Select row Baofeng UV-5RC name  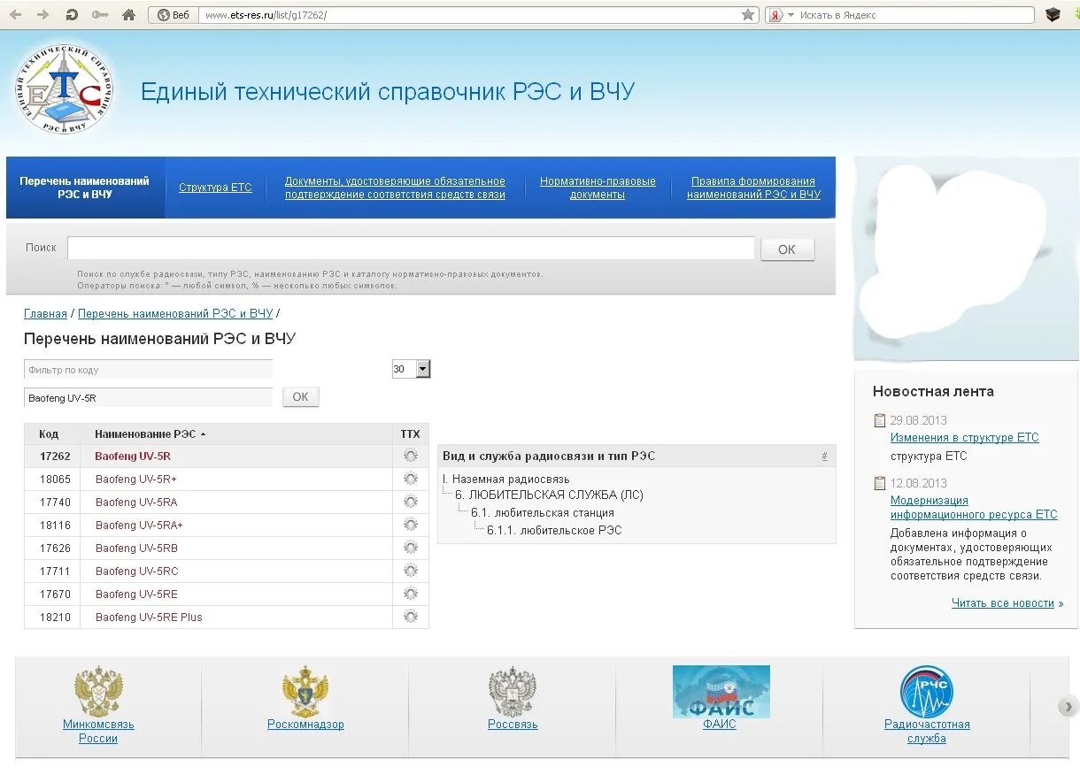(x=136, y=572)
